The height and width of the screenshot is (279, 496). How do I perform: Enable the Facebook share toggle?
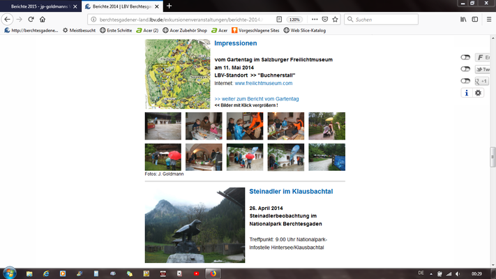pos(465,57)
